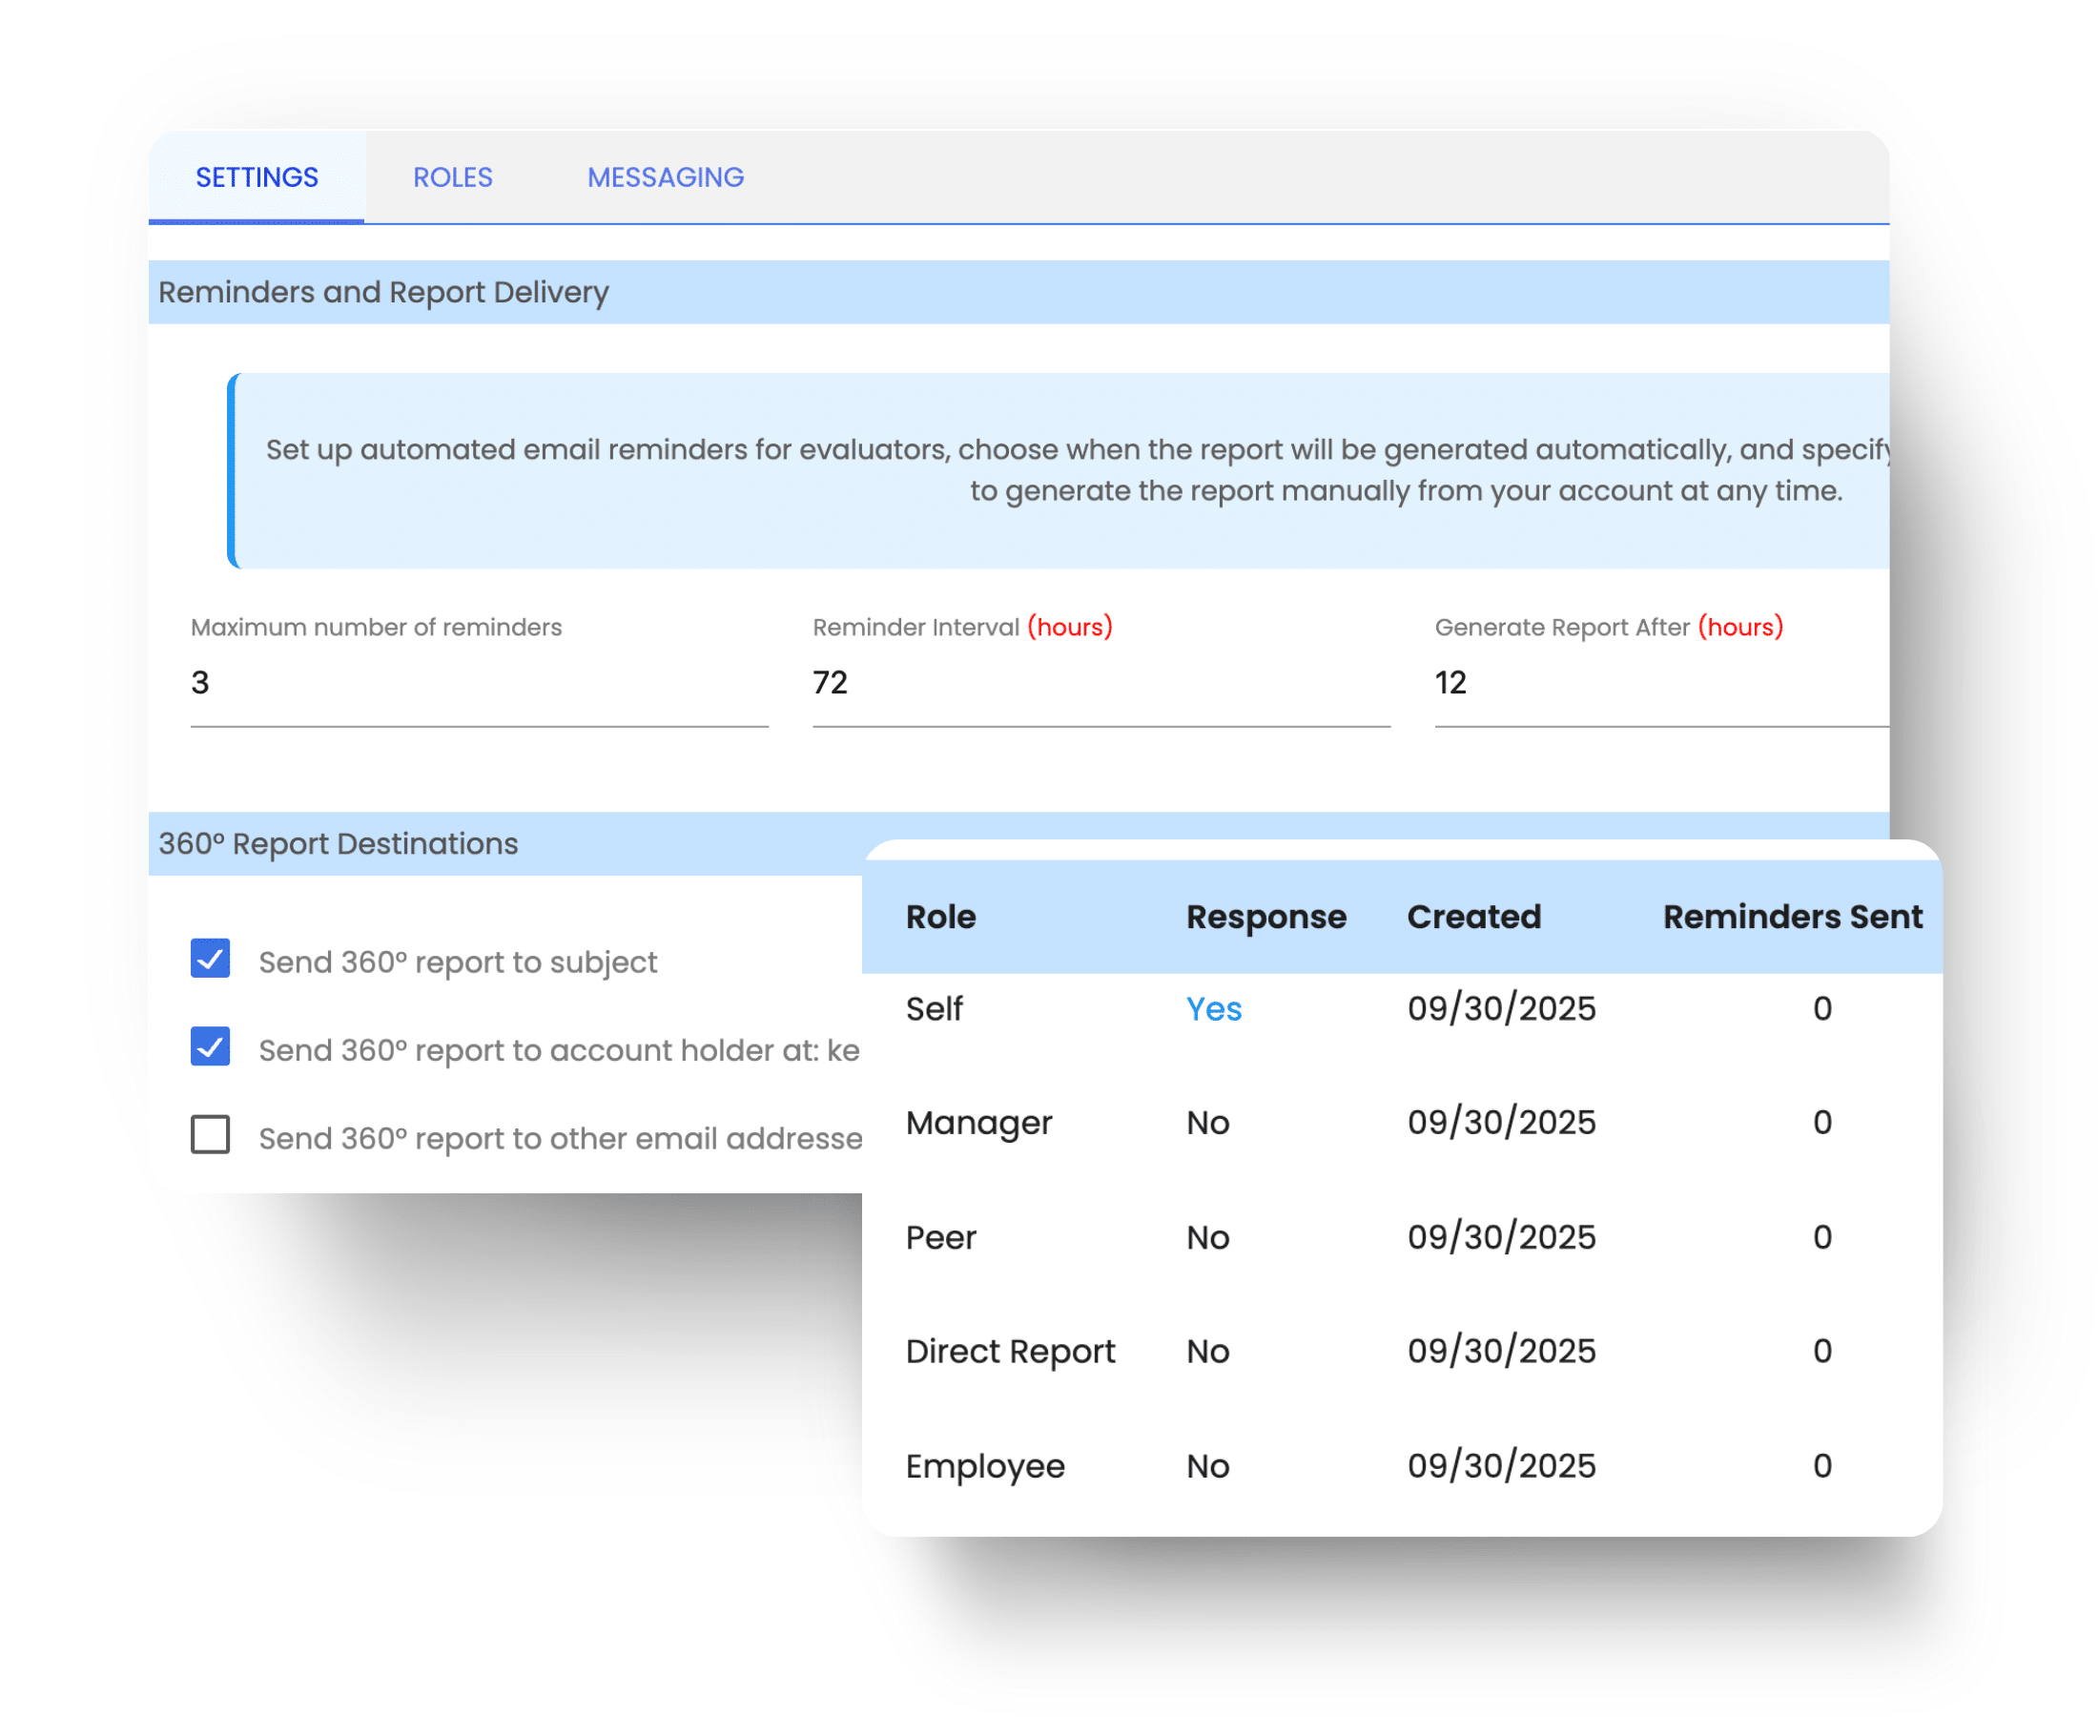Click the 360° Report Destinations header
This screenshot has width=2098, height=1717.
tap(338, 843)
